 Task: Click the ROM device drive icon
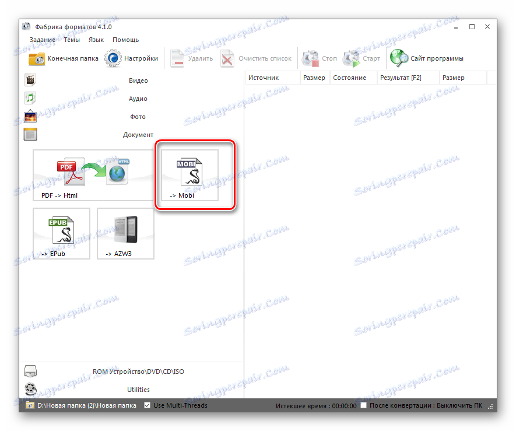30,371
